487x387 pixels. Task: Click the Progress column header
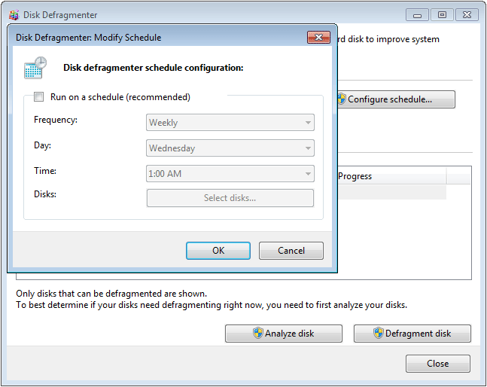coord(392,176)
